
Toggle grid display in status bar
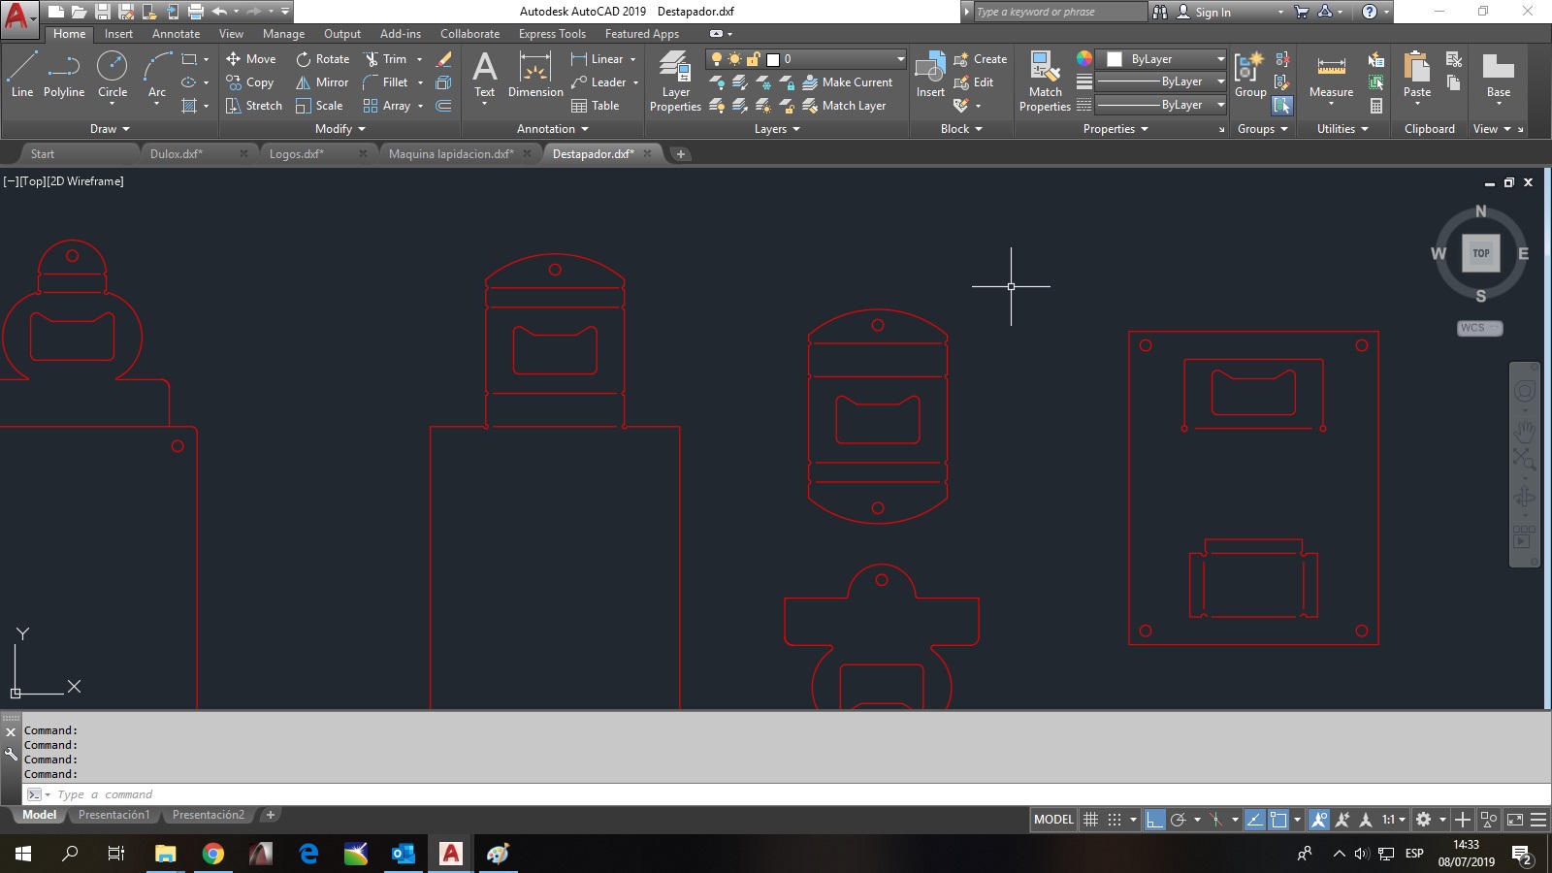[1091, 820]
